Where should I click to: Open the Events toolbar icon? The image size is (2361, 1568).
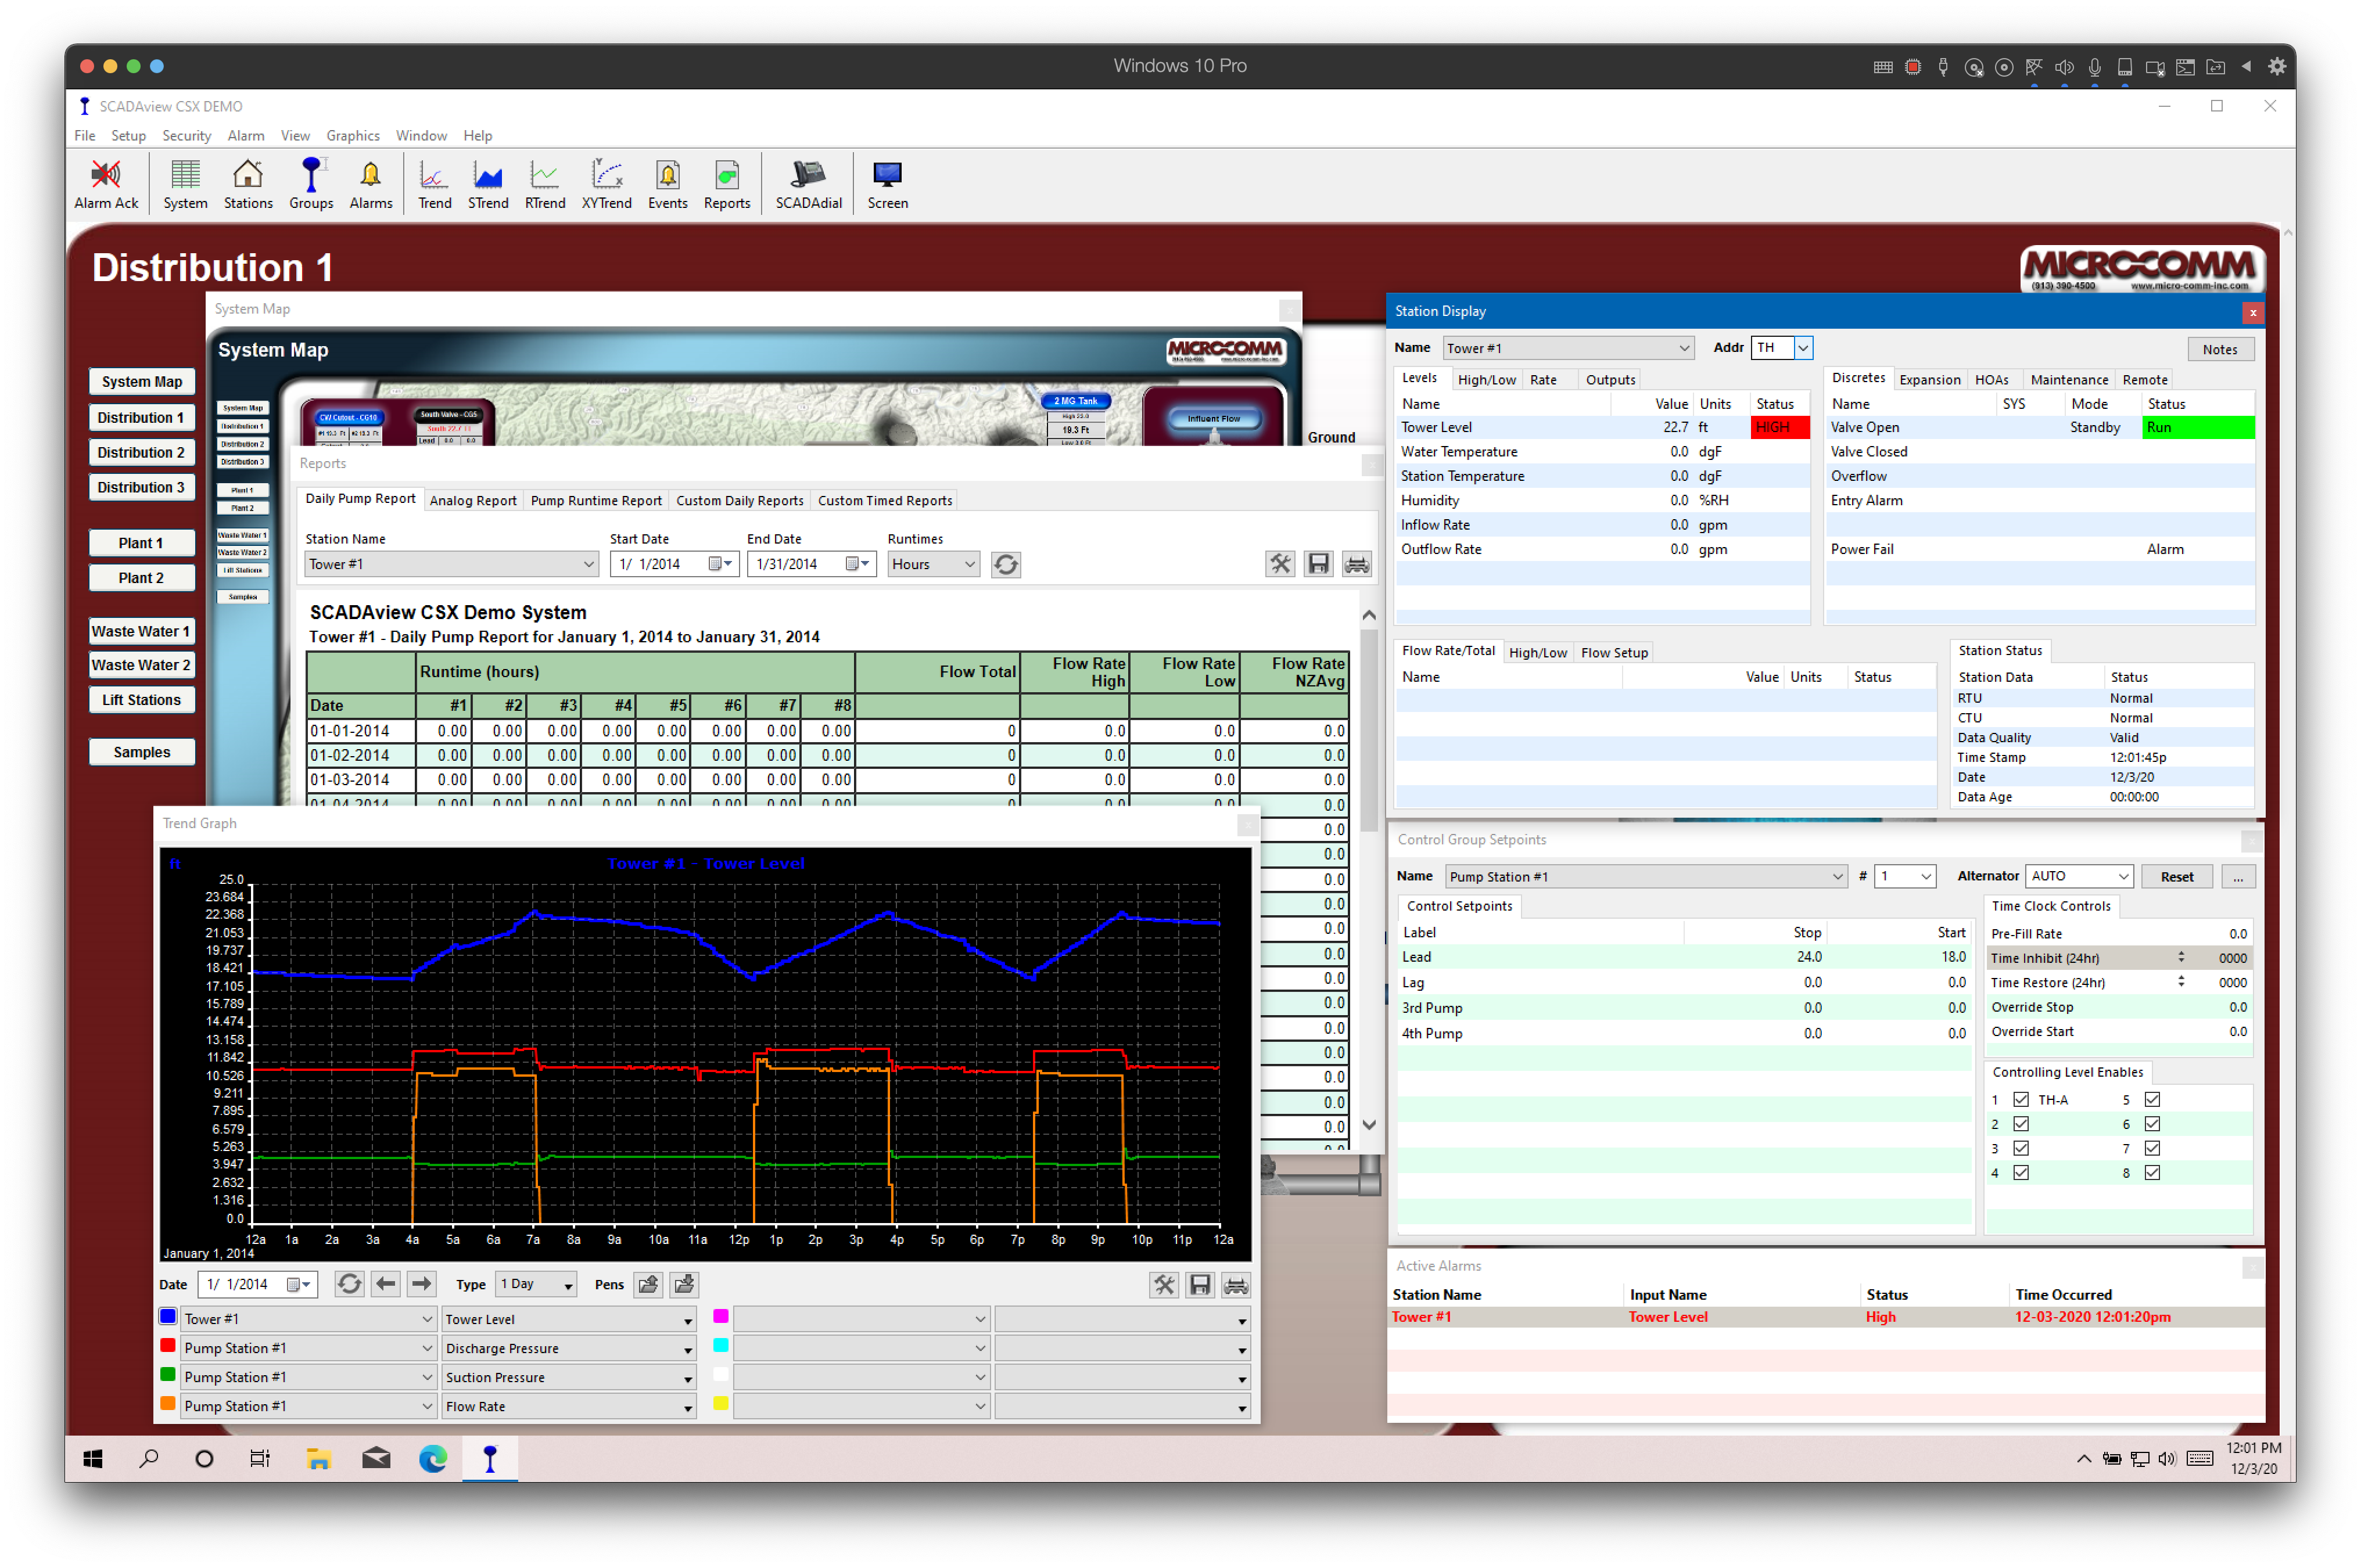(x=668, y=184)
